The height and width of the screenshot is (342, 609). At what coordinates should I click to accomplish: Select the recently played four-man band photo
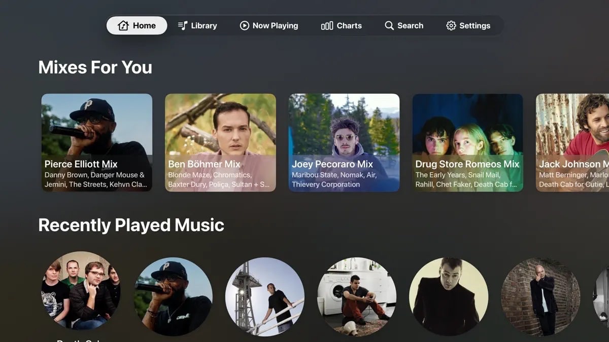(x=81, y=291)
